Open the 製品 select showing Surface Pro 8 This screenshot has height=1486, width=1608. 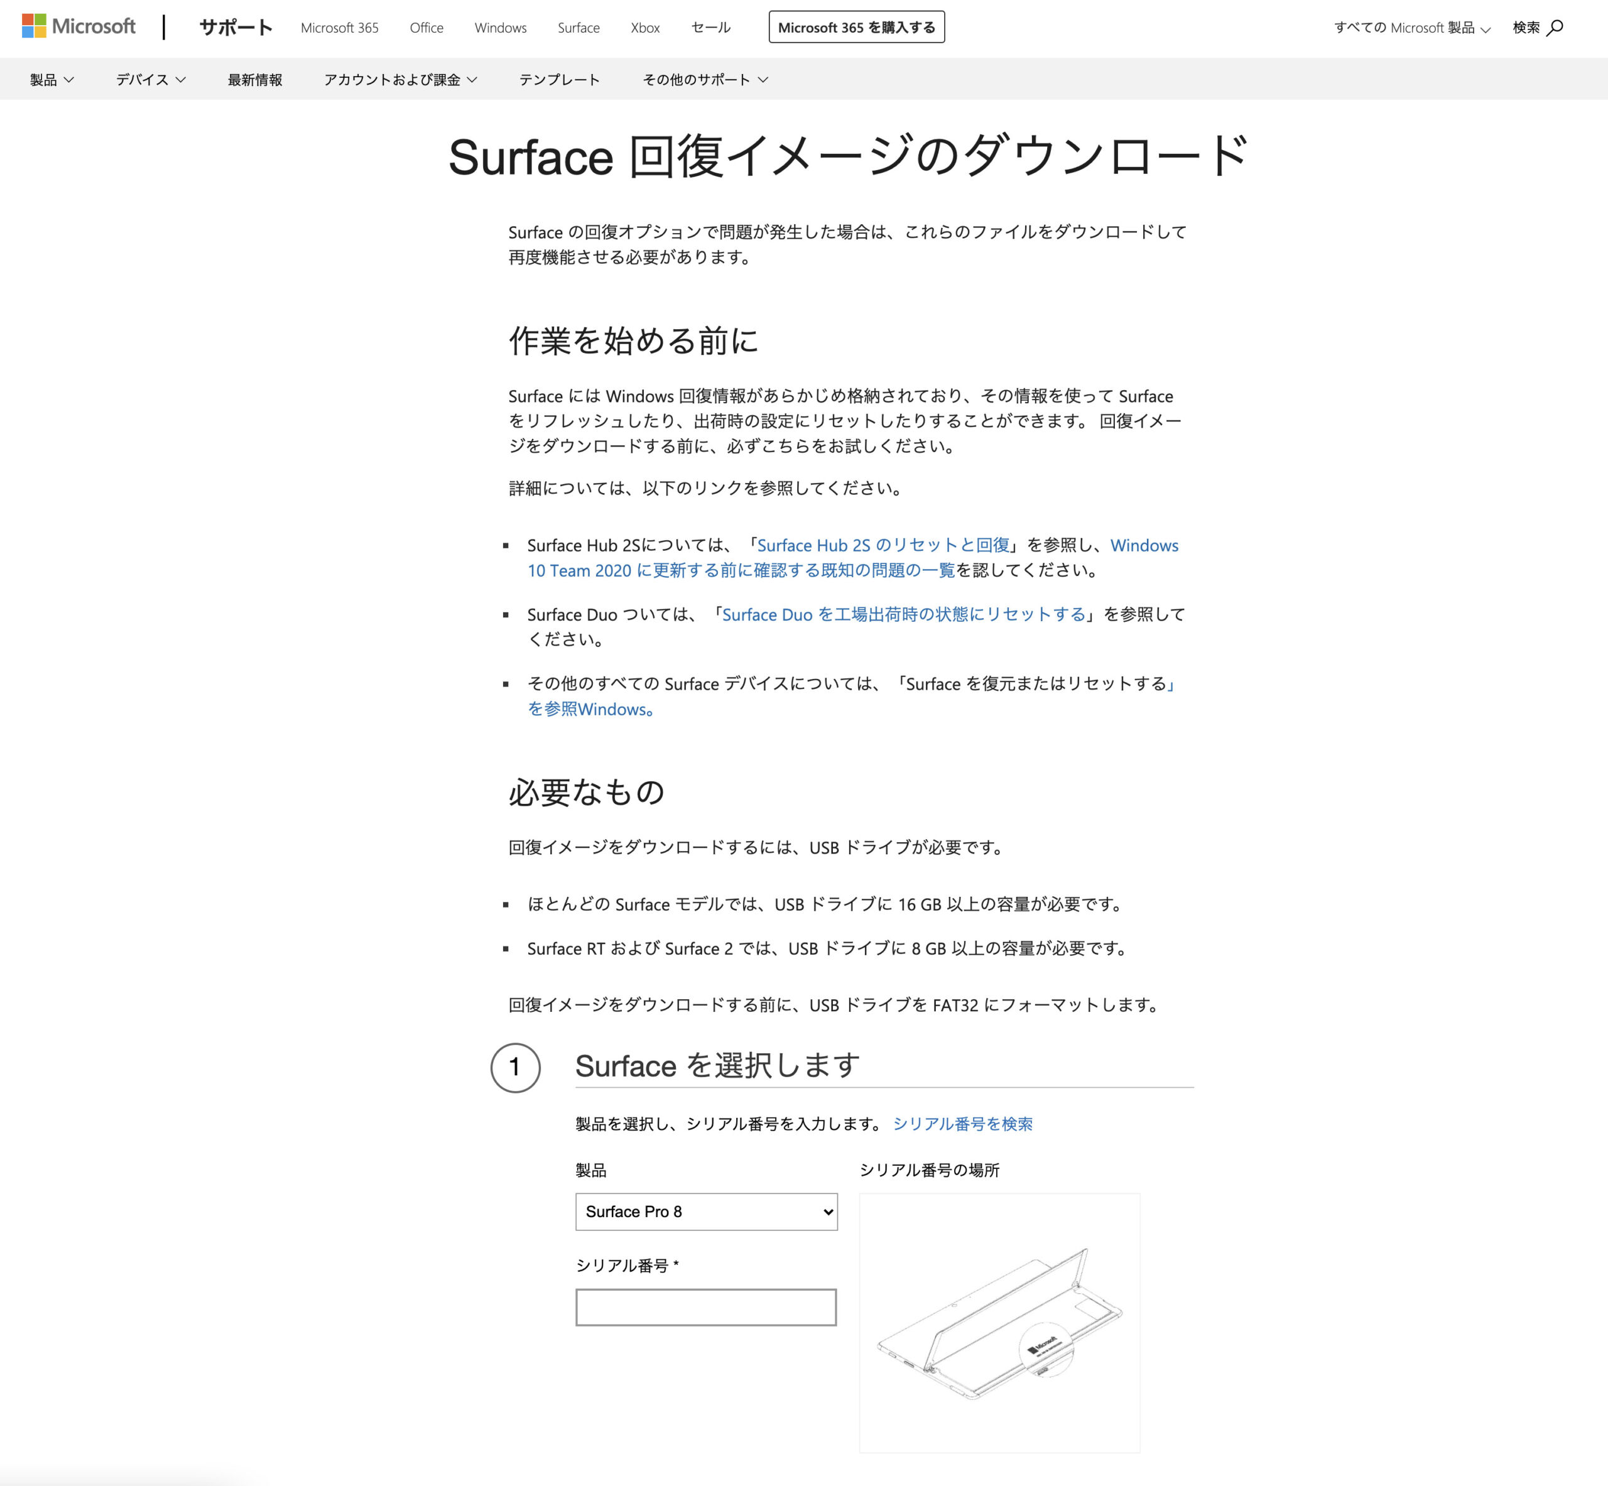click(706, 1211)
